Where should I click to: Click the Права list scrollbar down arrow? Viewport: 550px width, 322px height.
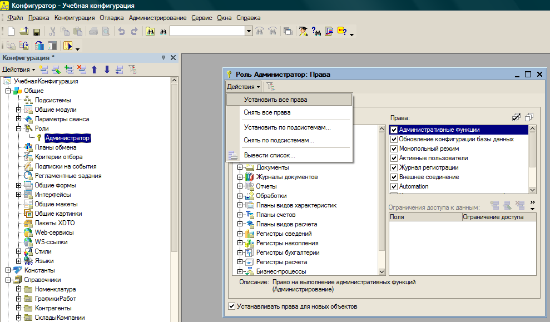(532, 190)
